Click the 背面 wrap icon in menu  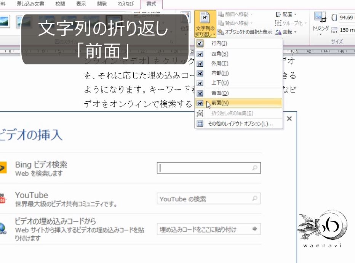(x=200, y=93)
